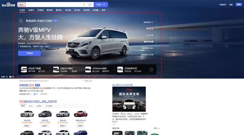The image size is (244, 135).
Task: Select 轿车车型 in banner side menu
Action: click(x=150, y=29)
